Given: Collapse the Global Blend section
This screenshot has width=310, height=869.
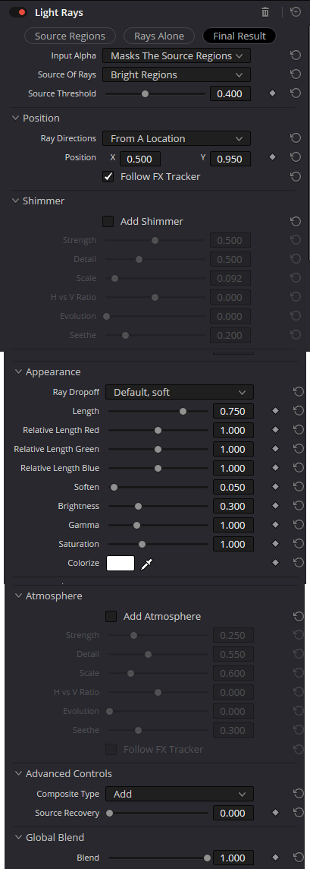Looking at the screenshot, I should 18,837.
